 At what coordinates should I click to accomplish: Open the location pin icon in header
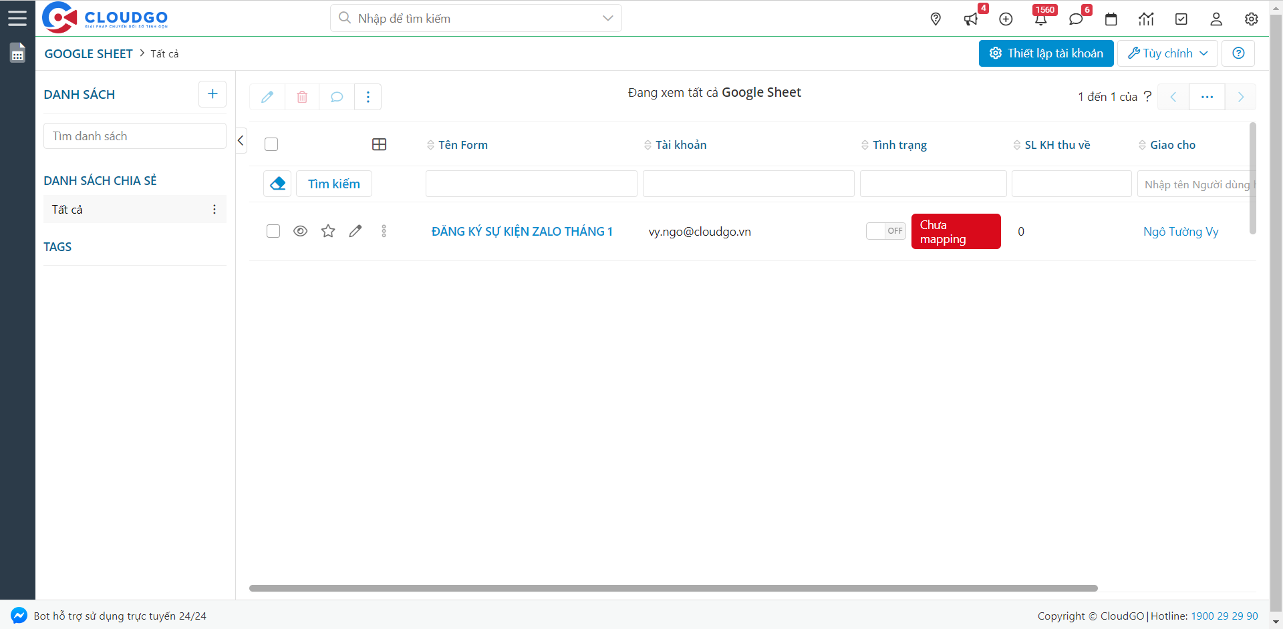[936, 19]
